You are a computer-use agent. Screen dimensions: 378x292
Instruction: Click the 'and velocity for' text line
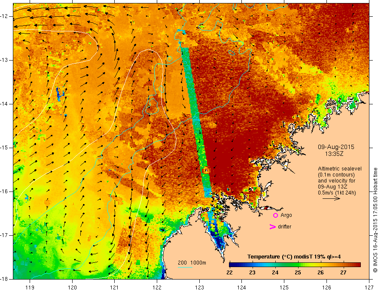point(336,181)
